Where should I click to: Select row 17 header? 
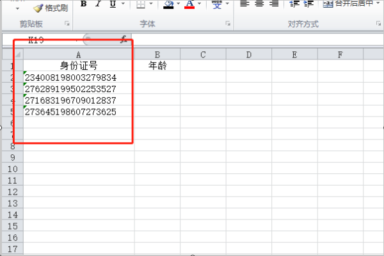(x=13, y=249)
